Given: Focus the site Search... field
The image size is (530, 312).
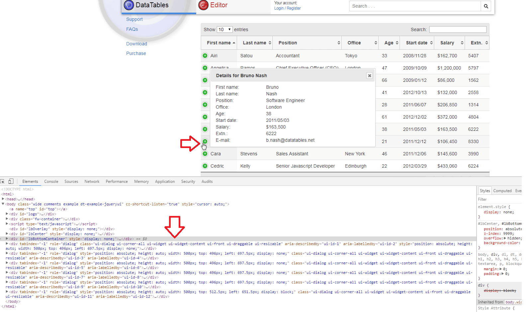Looking at the screenshot, I should pyautogui.click(x=415, y=6).
